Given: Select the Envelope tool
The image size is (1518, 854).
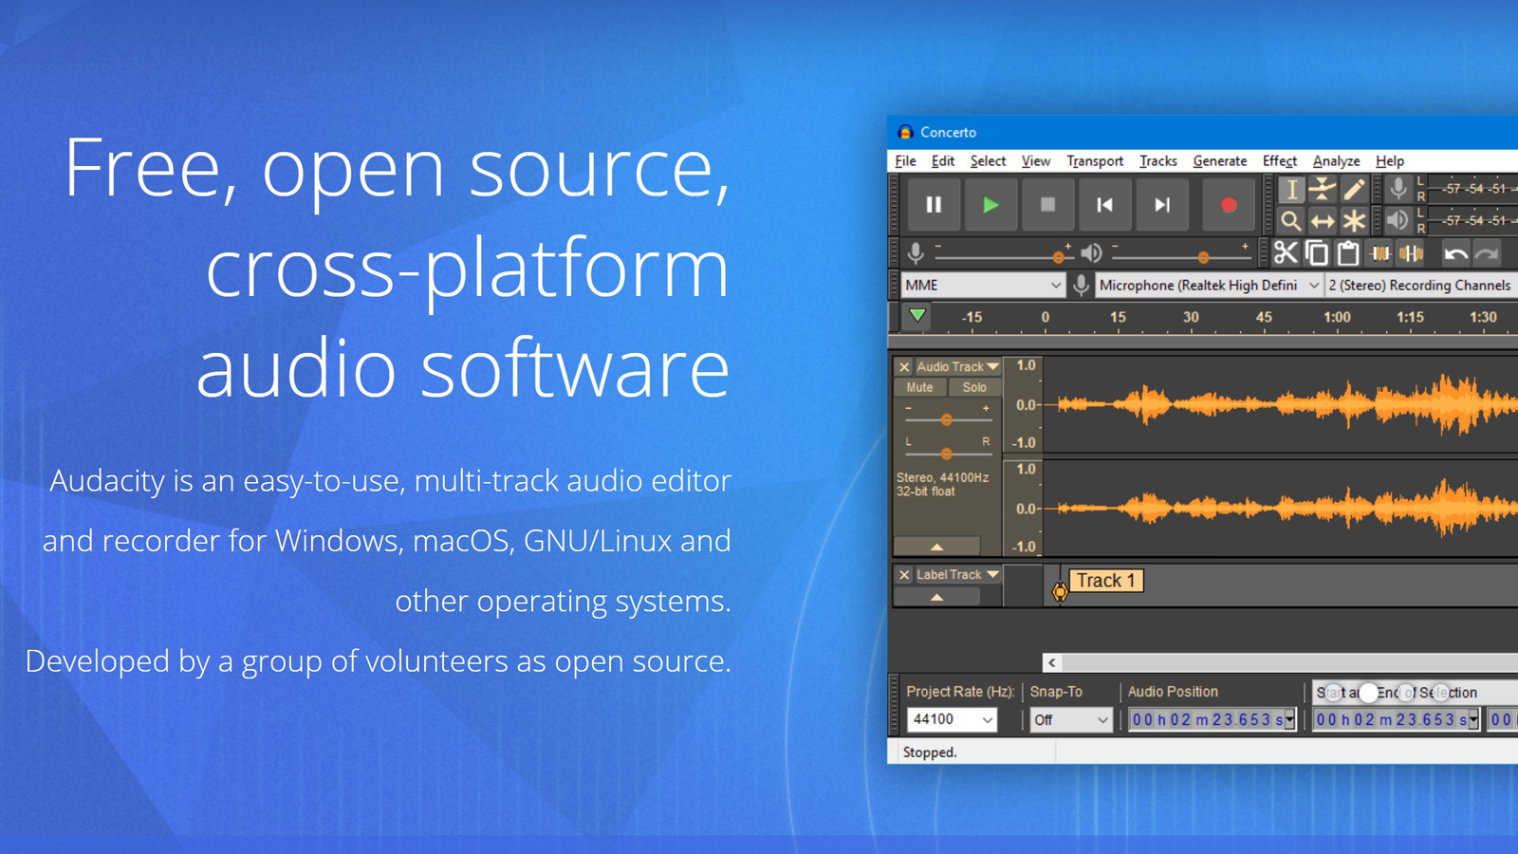Looking at the screenshot, I should (x=1322, y=190).
